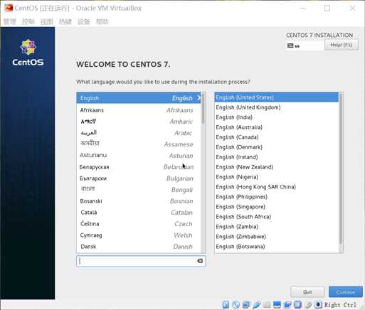Click the USB devices indicator icon
Viewport: 365px width, 310px height.
coord(257,304)
